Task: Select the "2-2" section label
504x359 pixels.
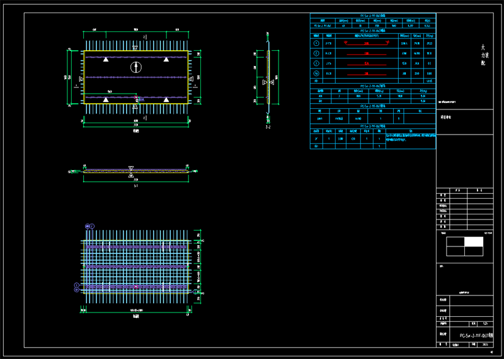Action: tap(268, 128)
